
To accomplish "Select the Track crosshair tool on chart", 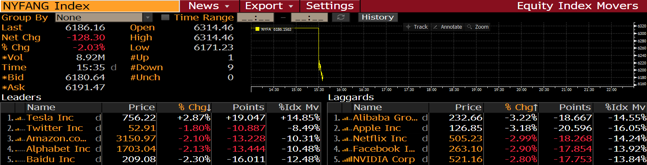I will click(x=416, y=27).
